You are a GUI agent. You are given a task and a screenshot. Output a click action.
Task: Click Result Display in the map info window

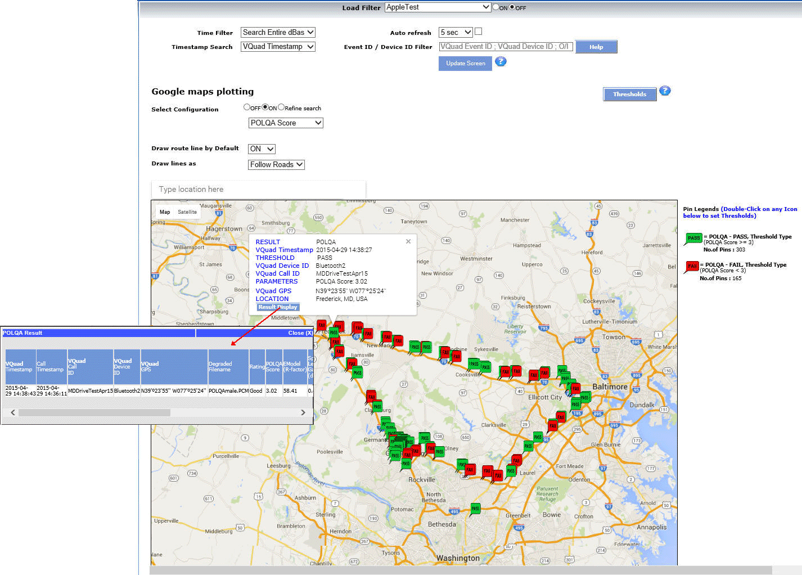[278, 307]
